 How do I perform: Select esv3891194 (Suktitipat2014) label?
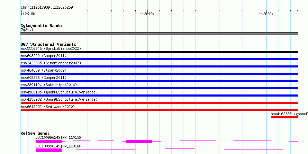pyautogui.click(x=49, y=85)
